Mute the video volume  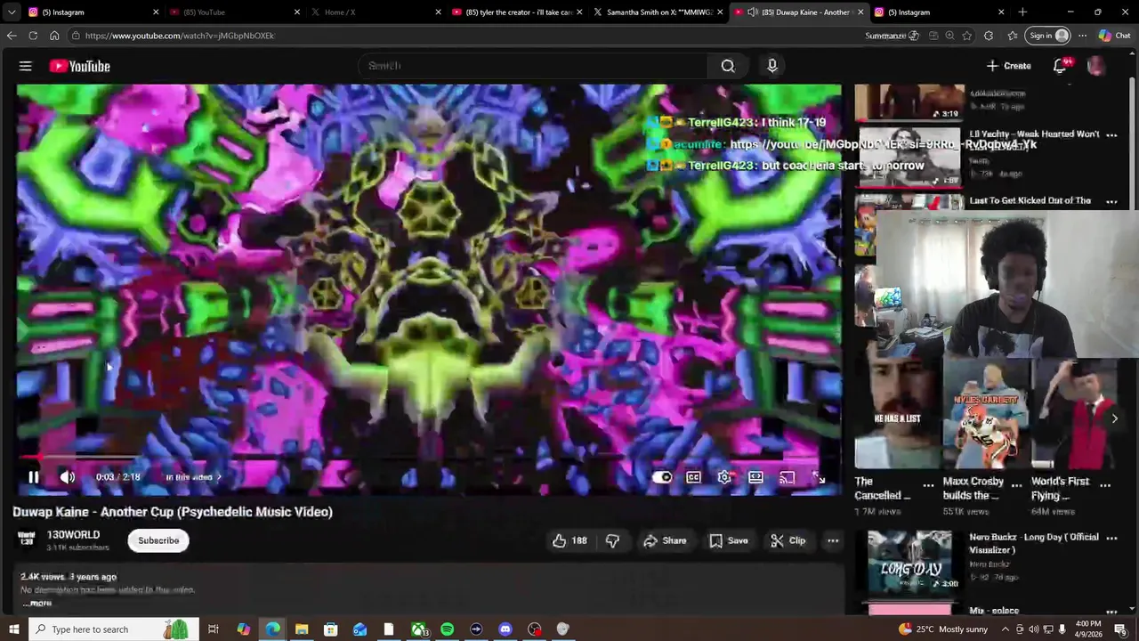point(68,477)
